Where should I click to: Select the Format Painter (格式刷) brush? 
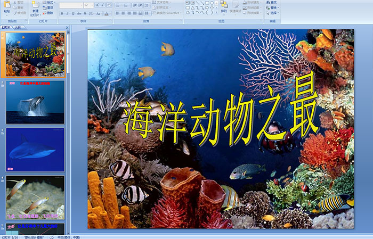click(15, 13)
